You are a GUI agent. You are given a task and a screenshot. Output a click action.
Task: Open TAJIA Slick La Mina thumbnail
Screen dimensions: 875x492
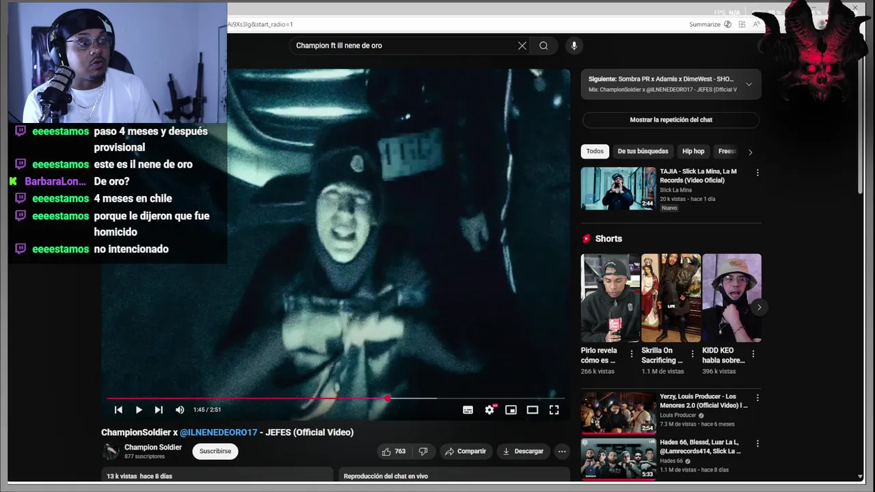tap(618, 189)
